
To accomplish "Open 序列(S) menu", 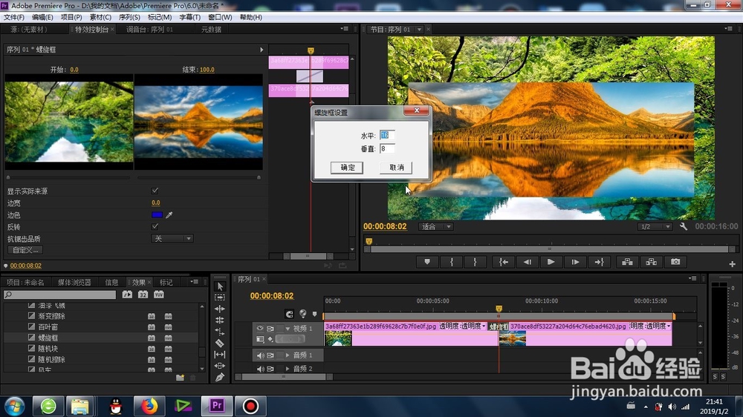I will [x=129, y=17].
